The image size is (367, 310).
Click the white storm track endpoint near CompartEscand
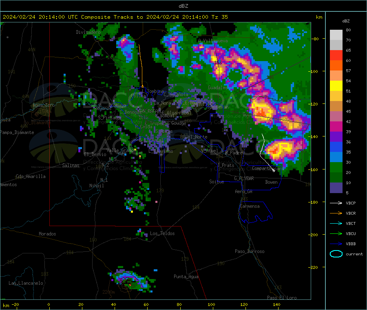click(274, 171)
